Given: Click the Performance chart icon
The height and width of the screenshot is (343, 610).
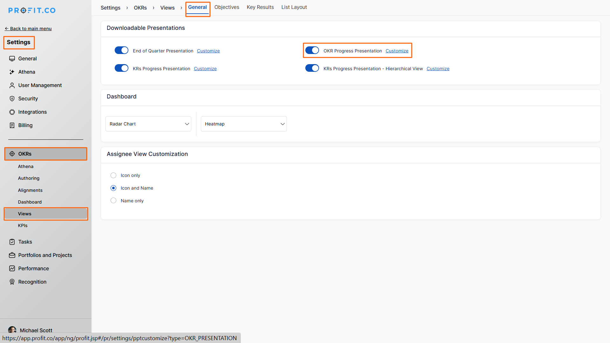Looking at the screenshot, I should (12, 269).
